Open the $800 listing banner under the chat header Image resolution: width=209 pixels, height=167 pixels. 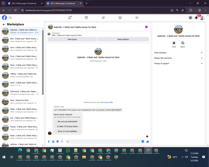98,34
